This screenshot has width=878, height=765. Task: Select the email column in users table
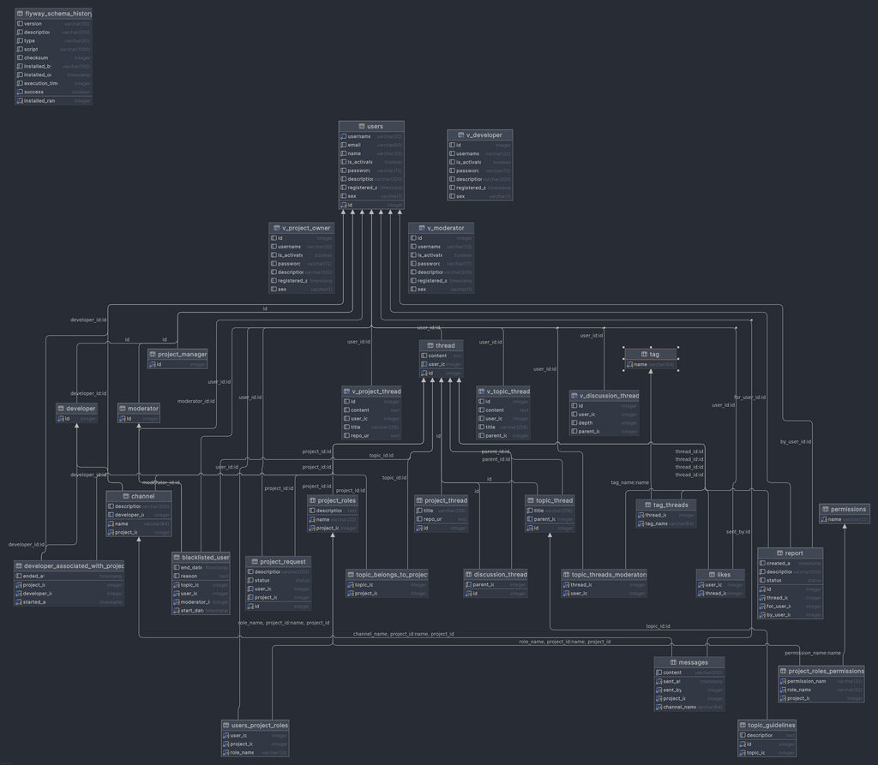[354, 145]
